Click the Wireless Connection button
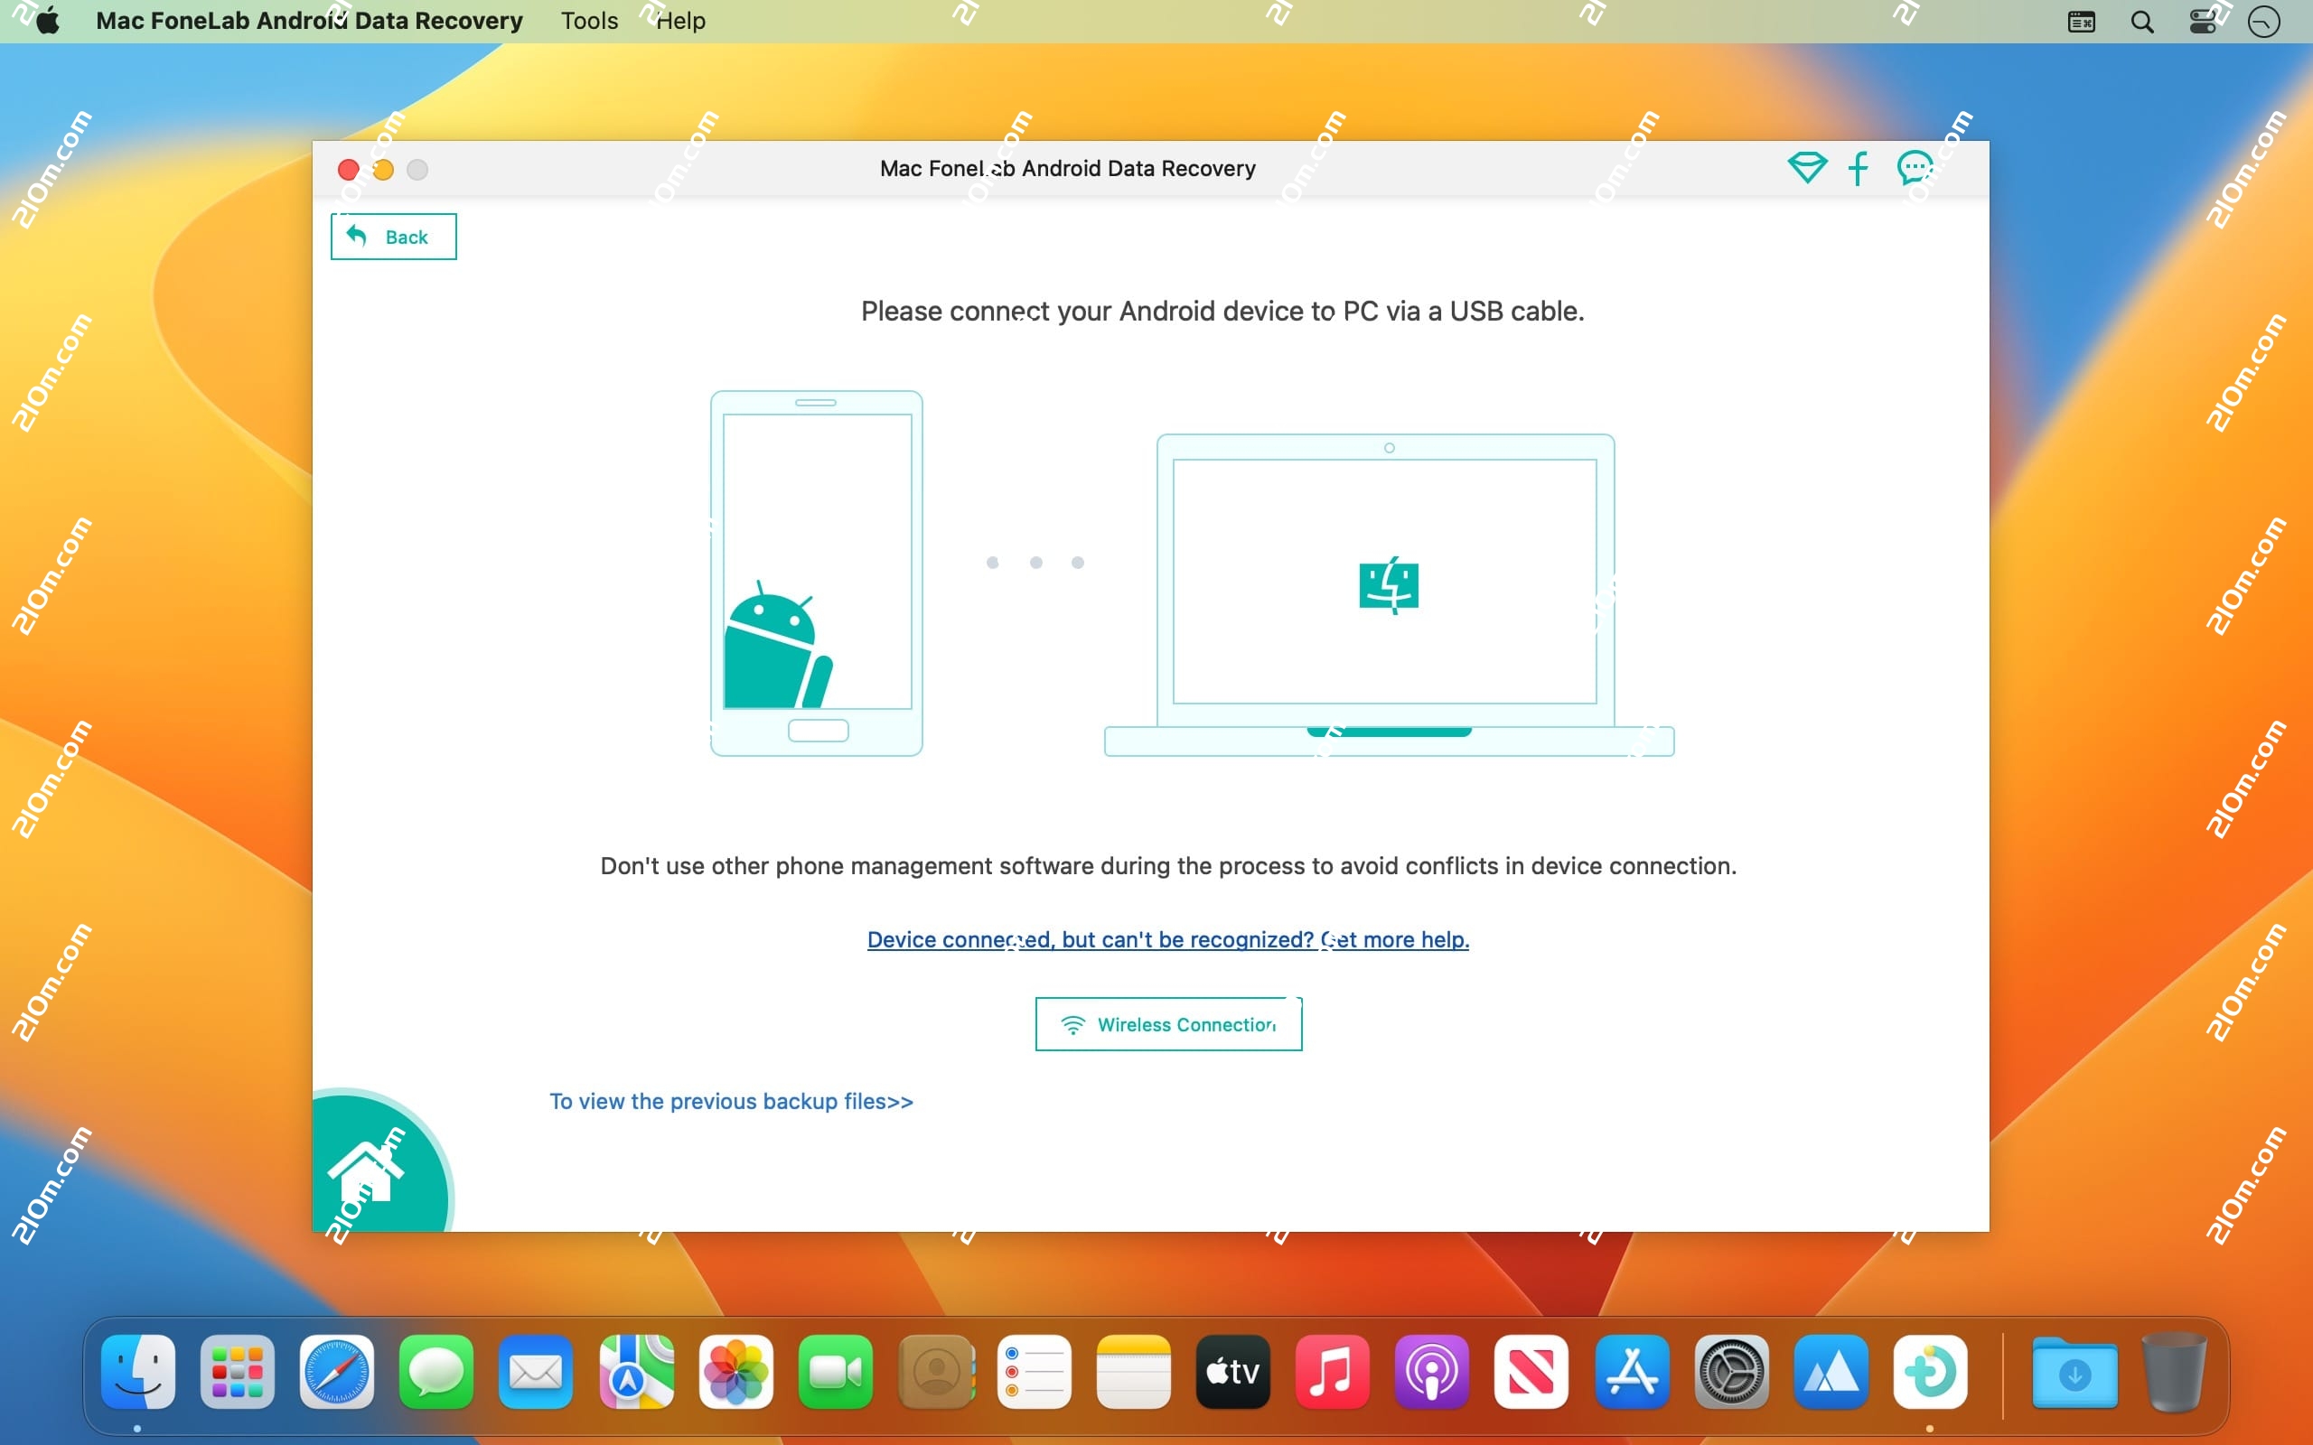 pyautogui.click(x=1168, y=1022)
